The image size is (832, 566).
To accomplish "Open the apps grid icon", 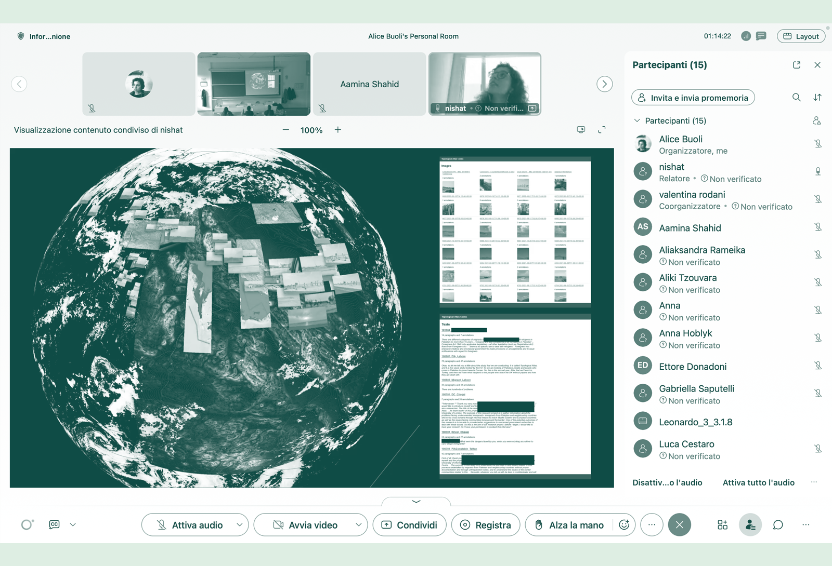I will coord(722,525).
